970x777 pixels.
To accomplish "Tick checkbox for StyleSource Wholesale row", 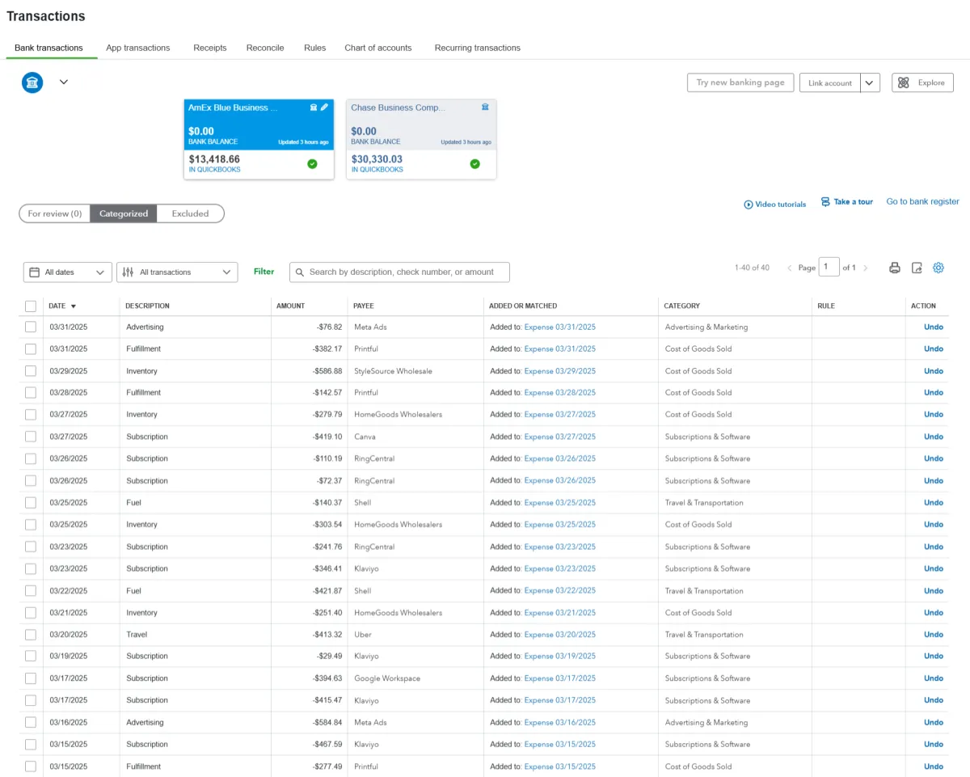I will (x=31, y=371).
